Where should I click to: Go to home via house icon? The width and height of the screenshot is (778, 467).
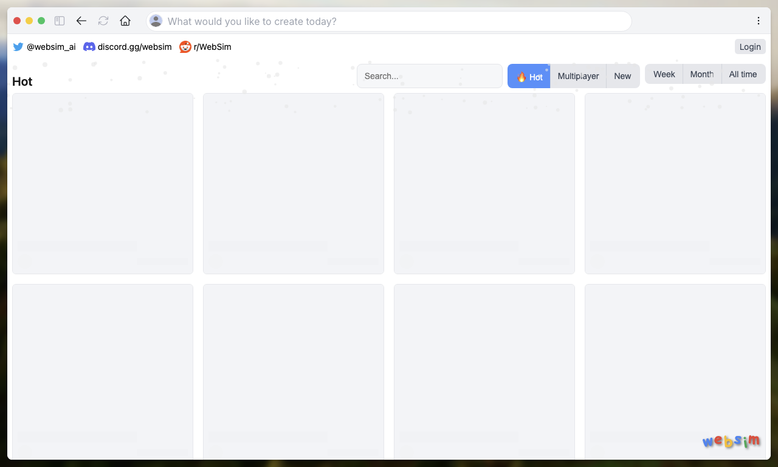(x=125, y=21)
